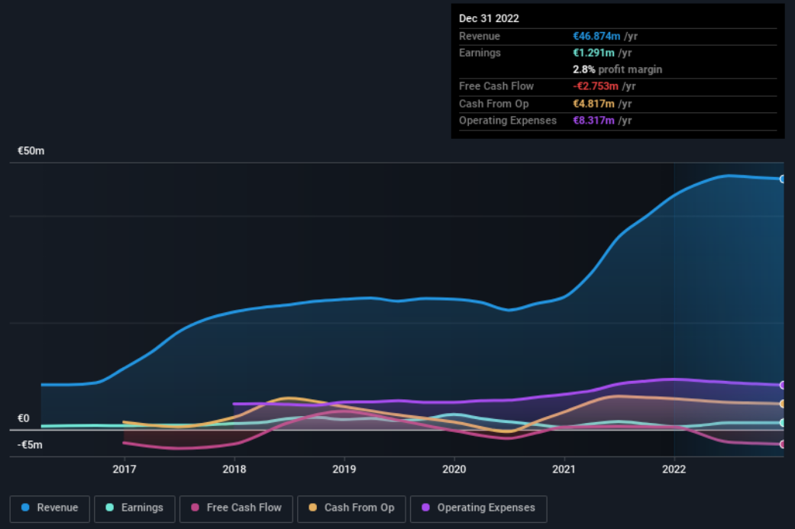Pick the 2021 label on the x-axis

(x=564, y=469)
